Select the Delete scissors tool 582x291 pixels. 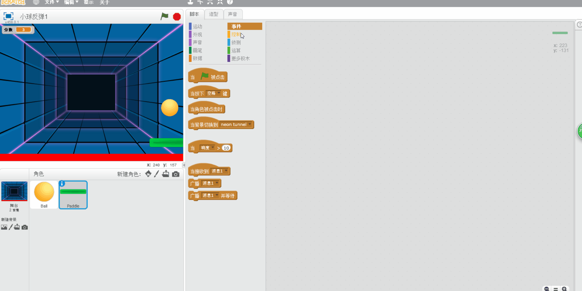pos(200,2)
